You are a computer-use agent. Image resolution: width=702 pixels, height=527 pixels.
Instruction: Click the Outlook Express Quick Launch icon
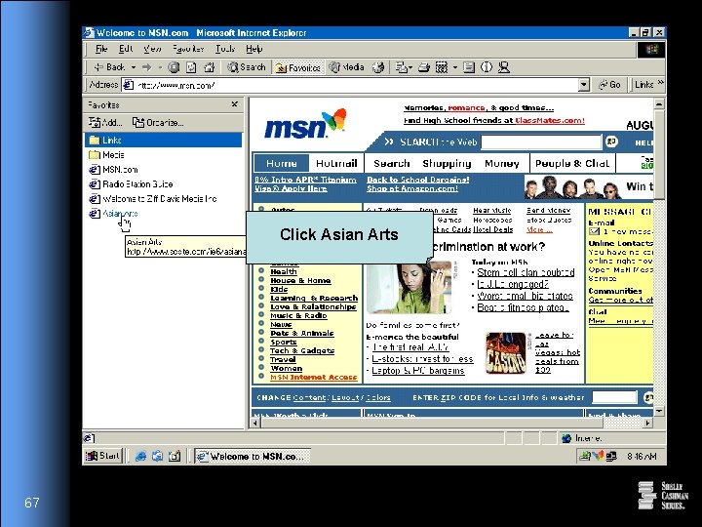pyautogui.click(x=157, y=456)
